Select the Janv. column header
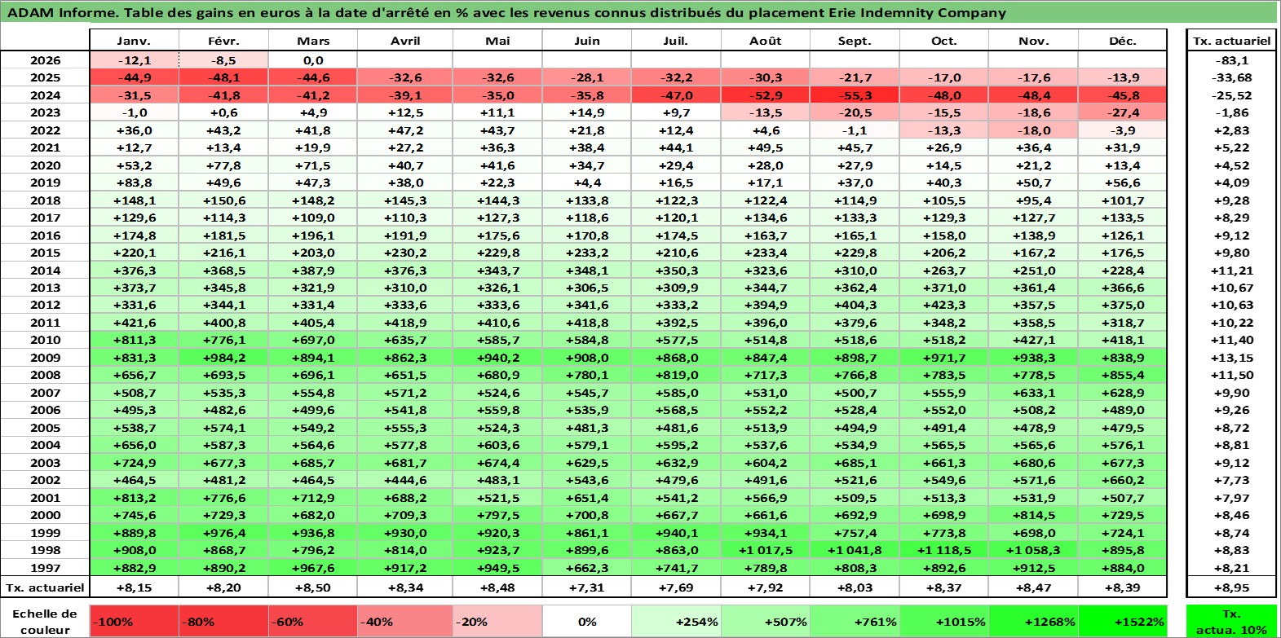 pyautogui.click(x=135, y=41)
